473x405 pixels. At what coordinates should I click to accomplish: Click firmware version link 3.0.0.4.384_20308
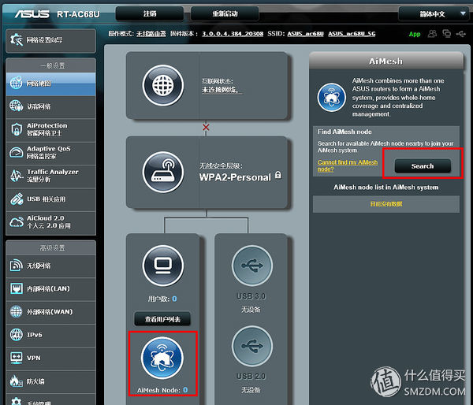[233, 33]
